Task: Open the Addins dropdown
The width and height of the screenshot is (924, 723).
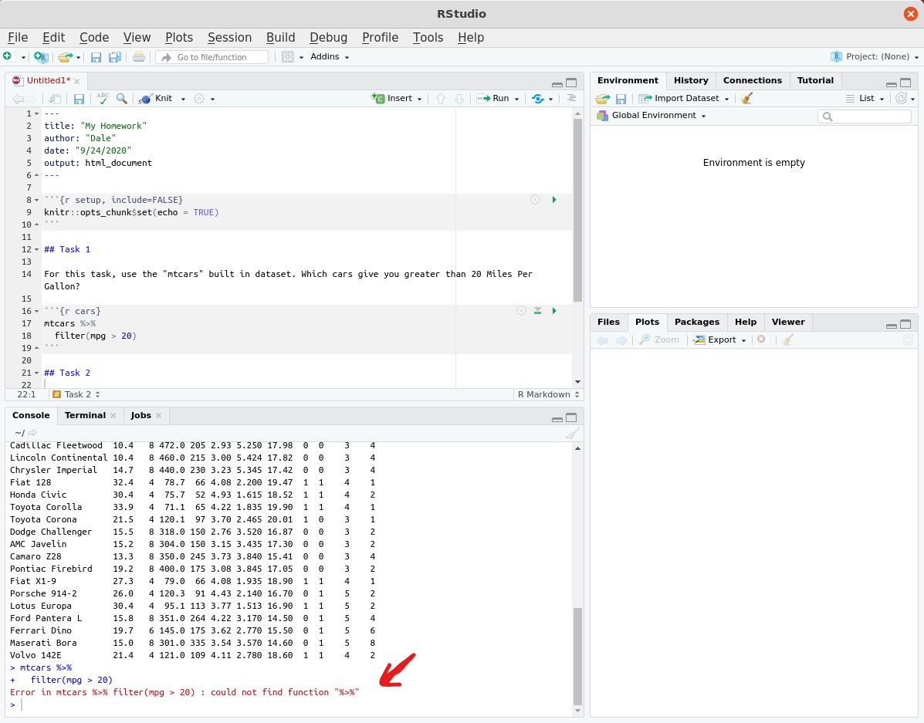Action: click(330, 56)
